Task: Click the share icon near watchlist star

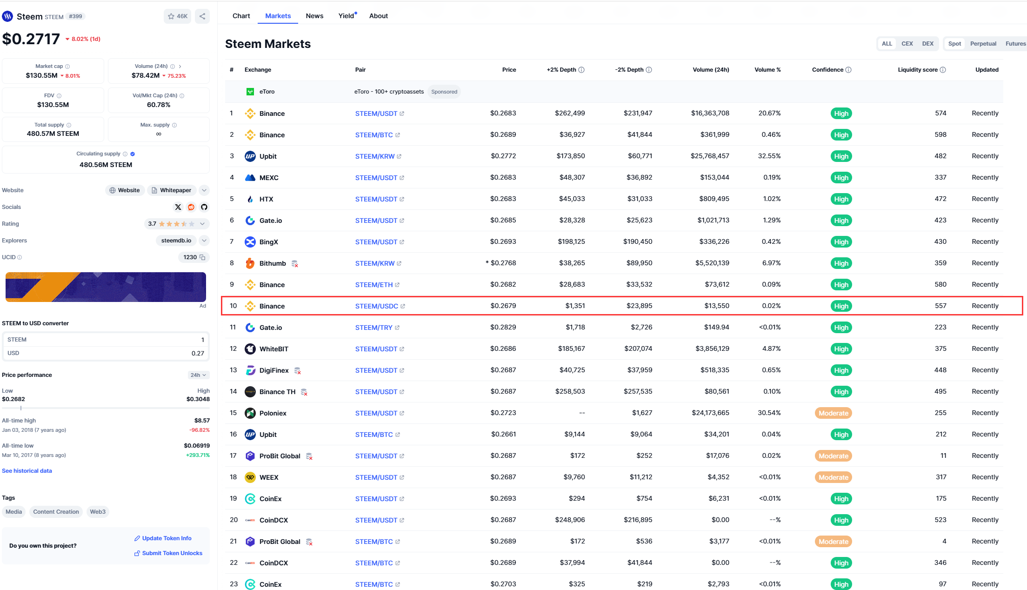Action: (x=202, y=16)
